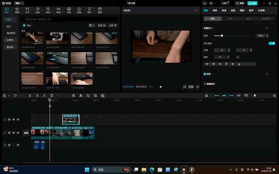Click the delete clip square icon in timeline toolbar
Image resolution: width=279 pixels, height=174 pixels.
tap(52, 96)
